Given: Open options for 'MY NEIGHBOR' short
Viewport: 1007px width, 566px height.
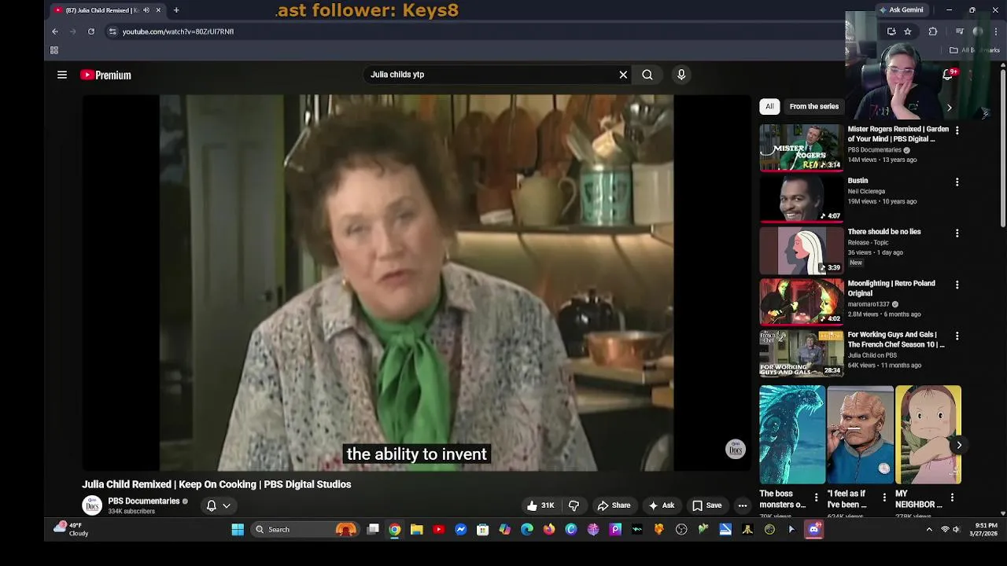Looking at the screenshot, I should (952, 498).
